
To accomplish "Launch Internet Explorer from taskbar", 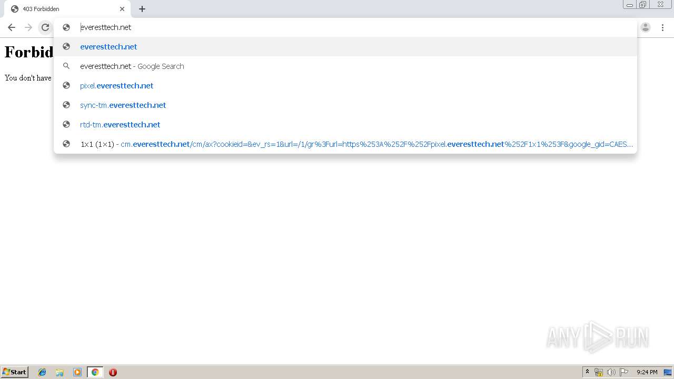I will 42,372.
